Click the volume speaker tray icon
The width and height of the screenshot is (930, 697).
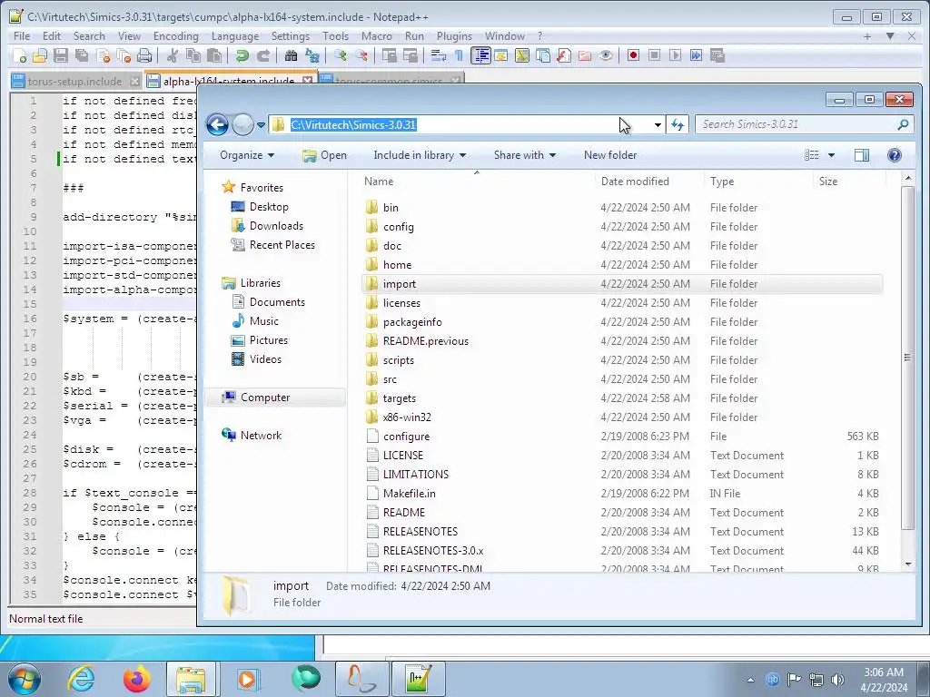[836, 680]
